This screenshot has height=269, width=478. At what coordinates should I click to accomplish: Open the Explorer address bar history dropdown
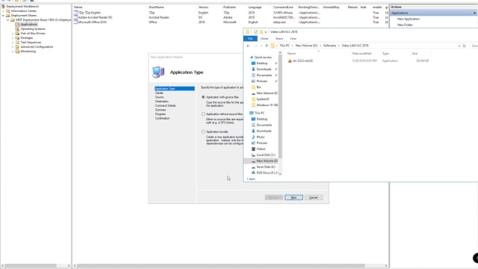[x=459, y=46]
